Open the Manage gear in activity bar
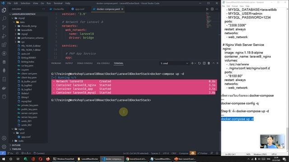This screenshot has width=289, height=162. [x=4, y=147]
